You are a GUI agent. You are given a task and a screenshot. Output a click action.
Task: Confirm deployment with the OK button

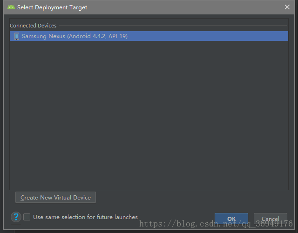231,219
